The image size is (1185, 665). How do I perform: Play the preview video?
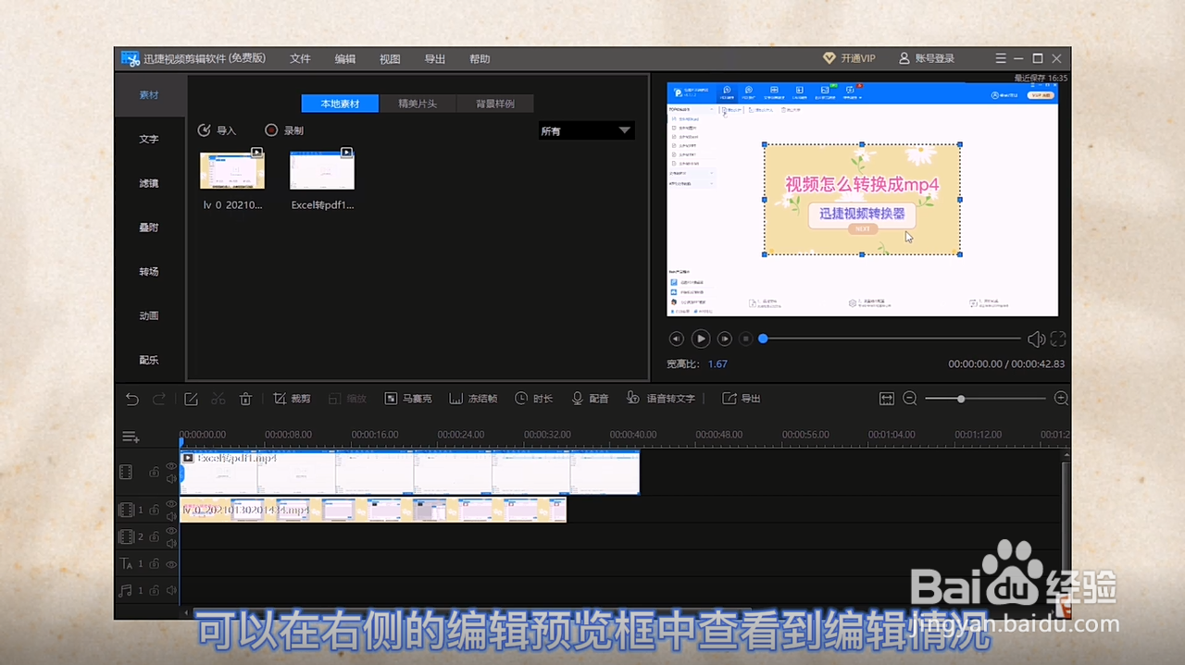[x=701, y=339]
